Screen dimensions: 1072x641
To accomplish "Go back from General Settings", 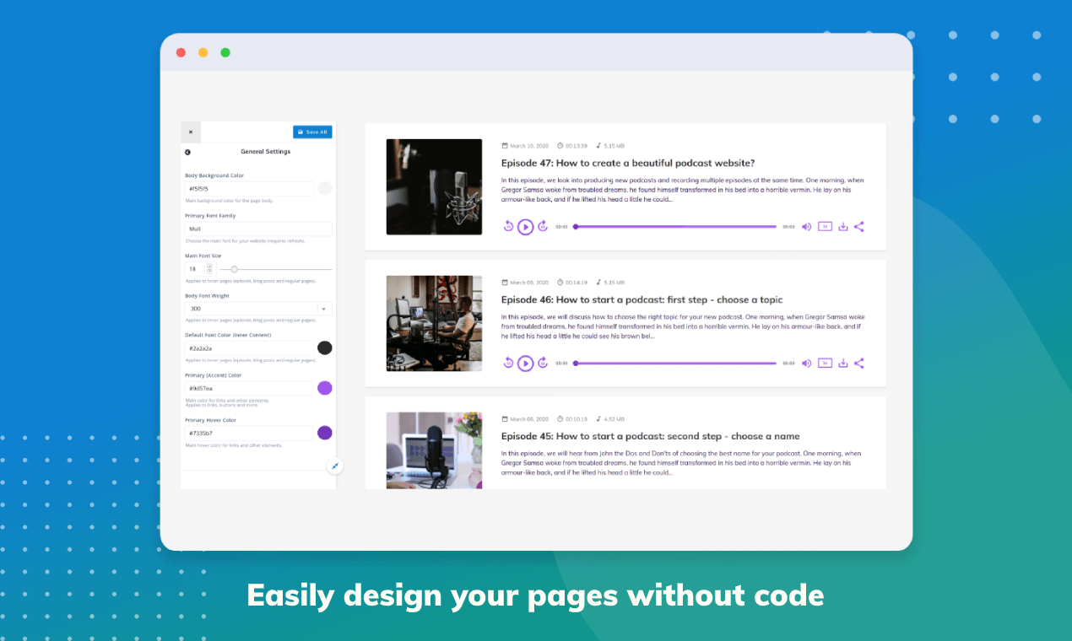I will [x=187, y=151].
